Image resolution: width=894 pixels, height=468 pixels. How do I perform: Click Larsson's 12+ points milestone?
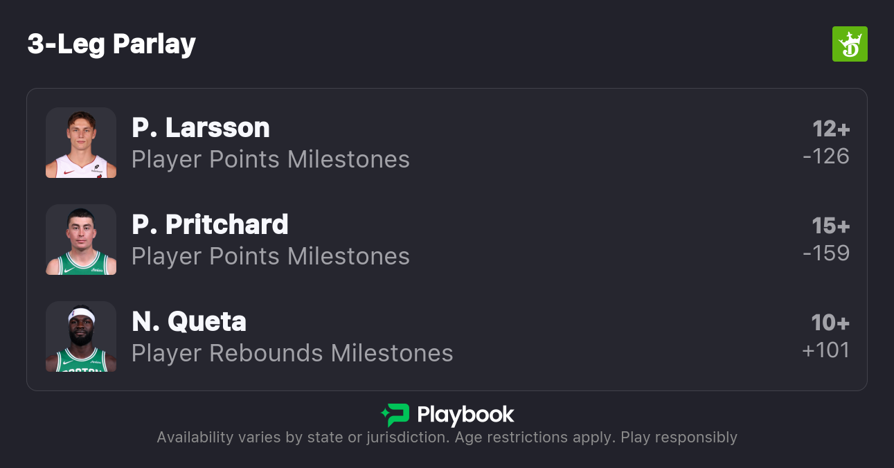(831, 129)
